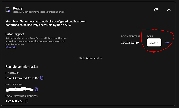Screen dimensions: 179x108
Task: Collapse the Hide Advanced section
Action: [x=91, y=58]
